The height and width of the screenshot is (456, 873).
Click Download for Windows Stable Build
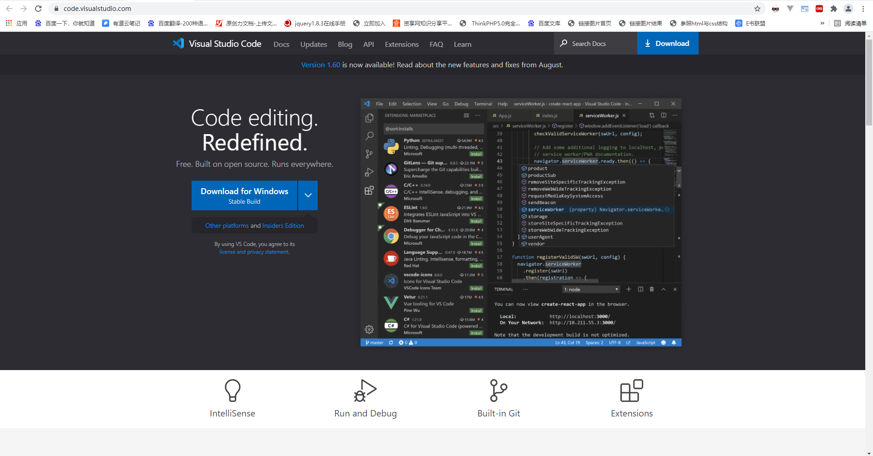244,195
